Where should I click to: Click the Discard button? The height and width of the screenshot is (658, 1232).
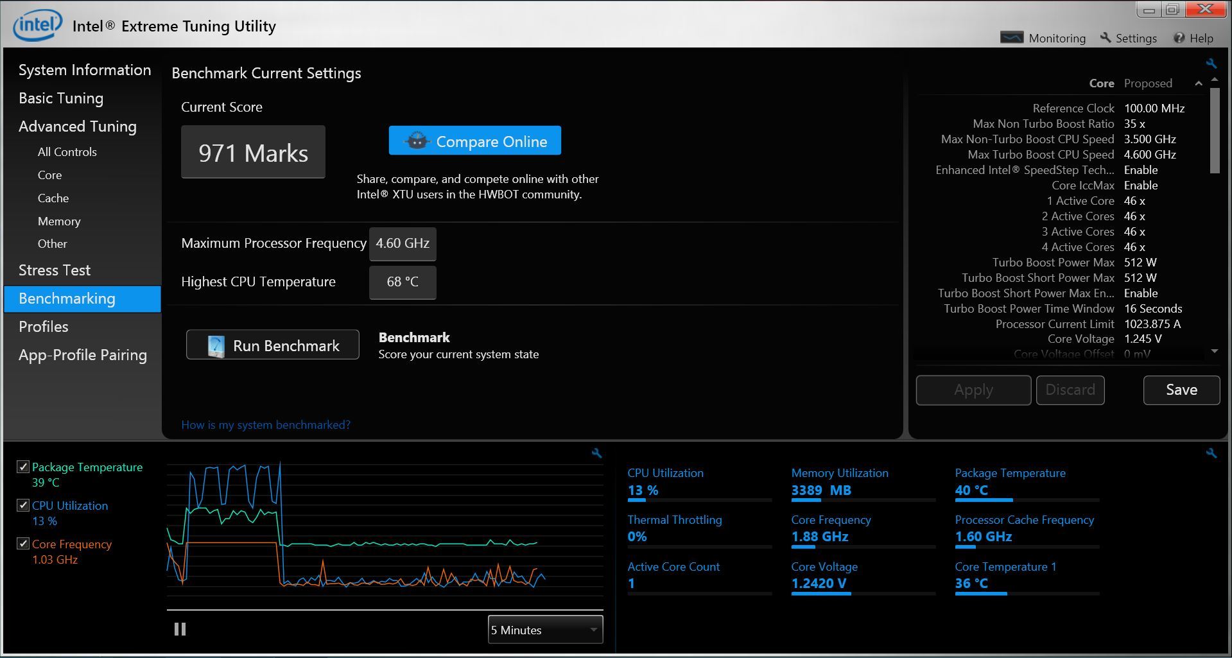[x=1070, y=390]
